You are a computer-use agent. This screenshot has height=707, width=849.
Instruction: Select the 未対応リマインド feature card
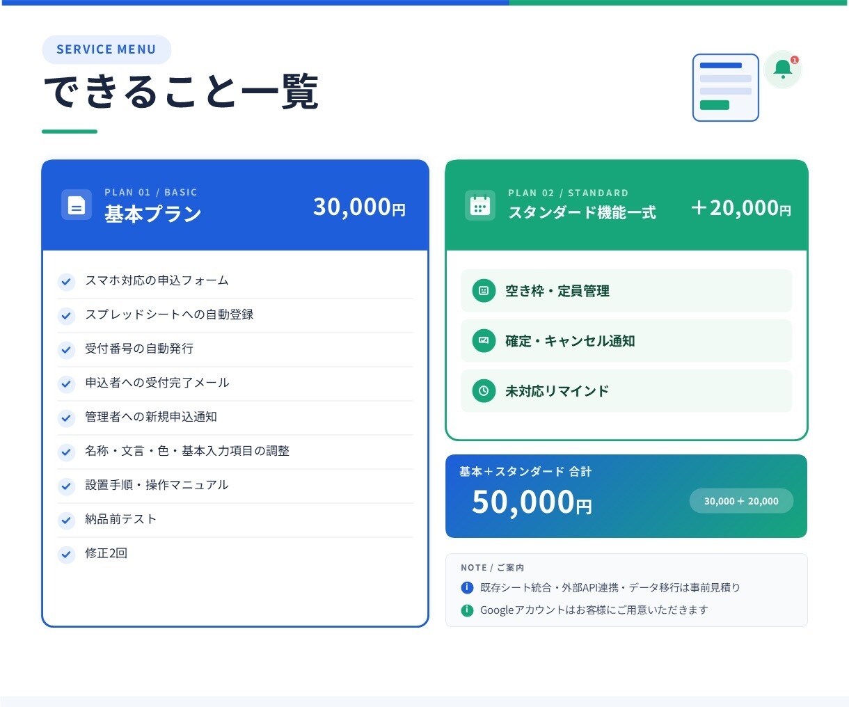(x=626, y=391)
